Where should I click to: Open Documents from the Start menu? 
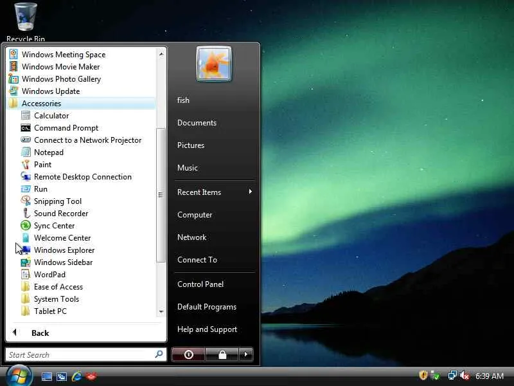click(x=197, y=123)
